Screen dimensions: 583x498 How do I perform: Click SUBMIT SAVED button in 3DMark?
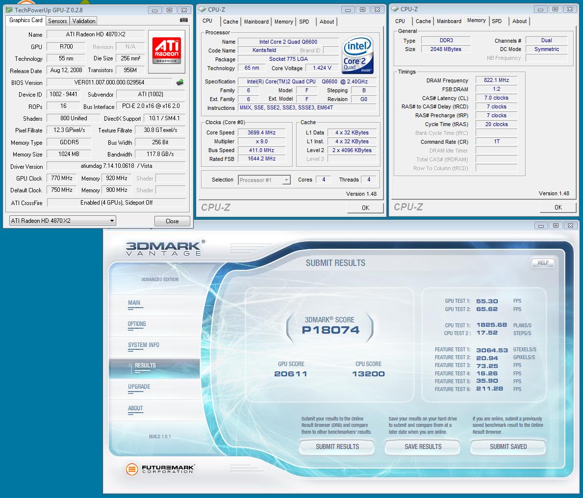(508, 446)
